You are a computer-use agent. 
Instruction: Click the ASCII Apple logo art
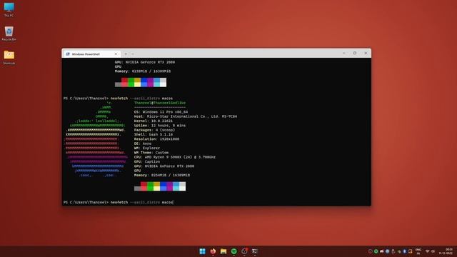point(96,139)
